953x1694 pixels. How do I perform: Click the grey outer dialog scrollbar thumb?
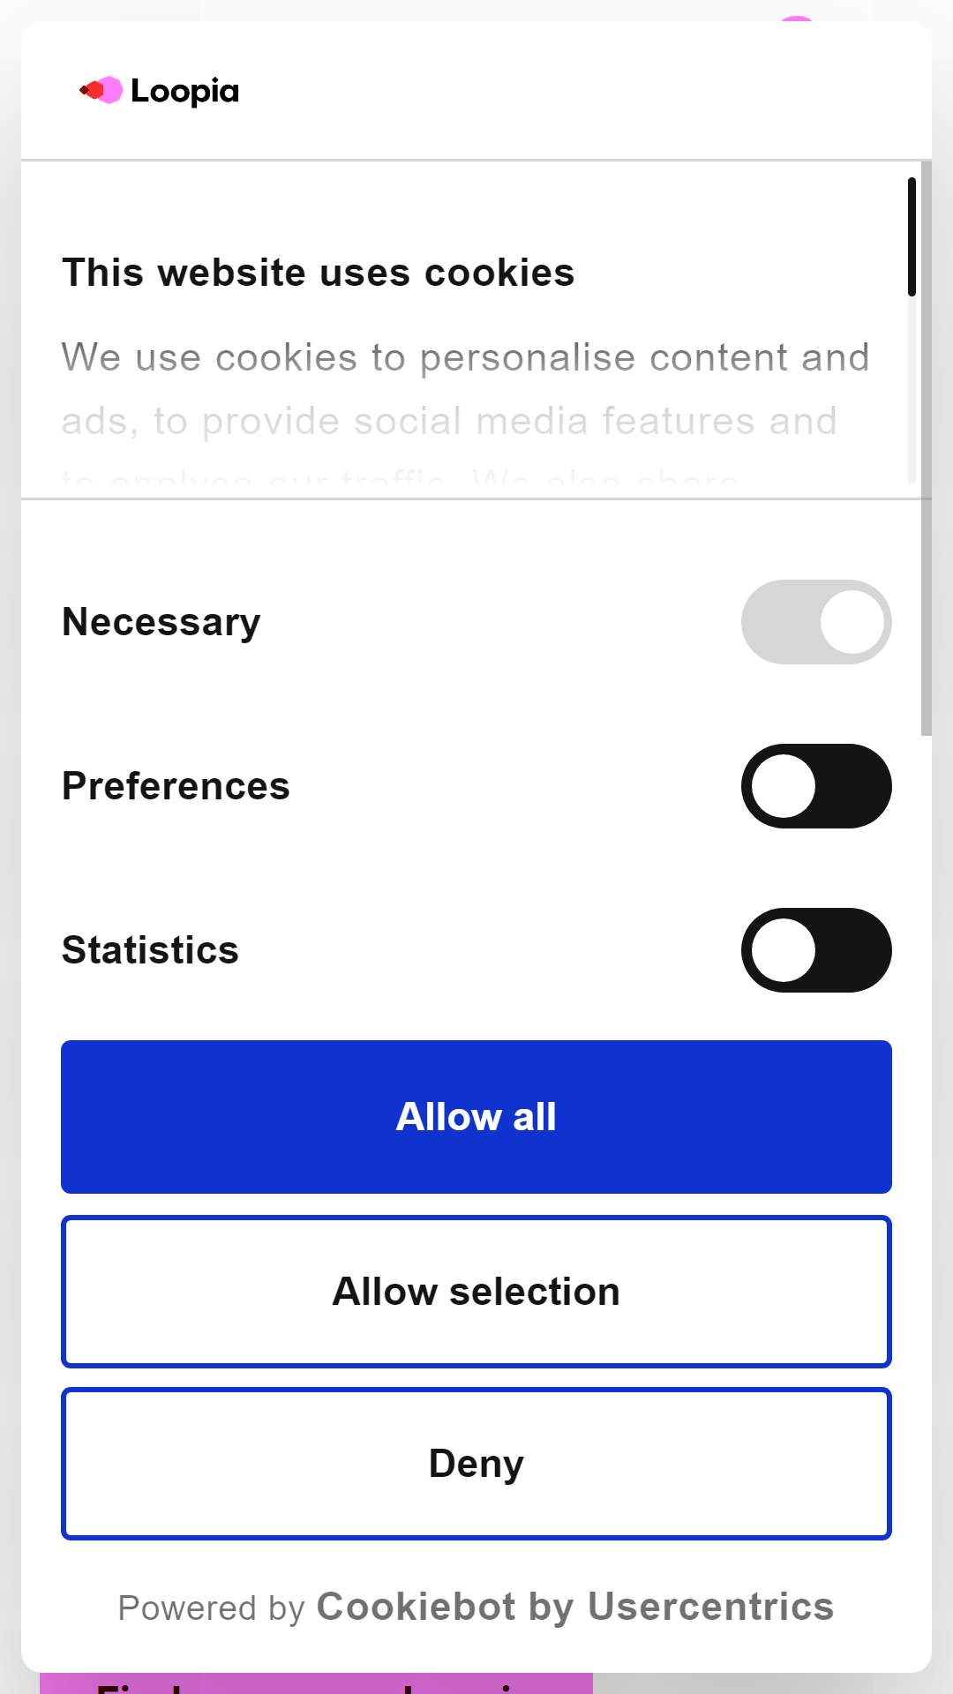[x=926, y=448]
